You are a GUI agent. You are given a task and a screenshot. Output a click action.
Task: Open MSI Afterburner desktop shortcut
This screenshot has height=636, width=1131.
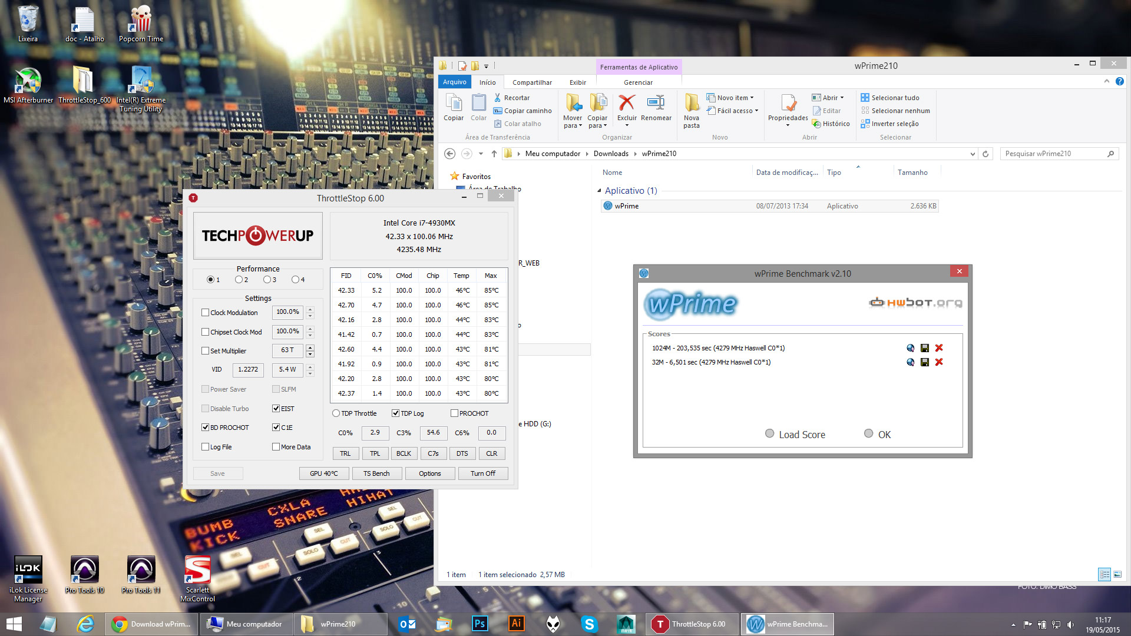[28, 85]
